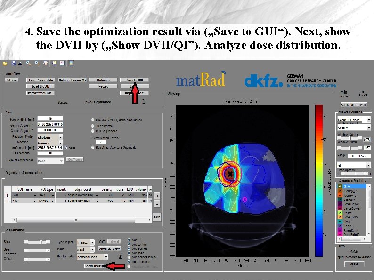This screenshot has height=280, width=374.
Task: Toggle the insert colorbar toolbar icon
Action: [71, 63]
